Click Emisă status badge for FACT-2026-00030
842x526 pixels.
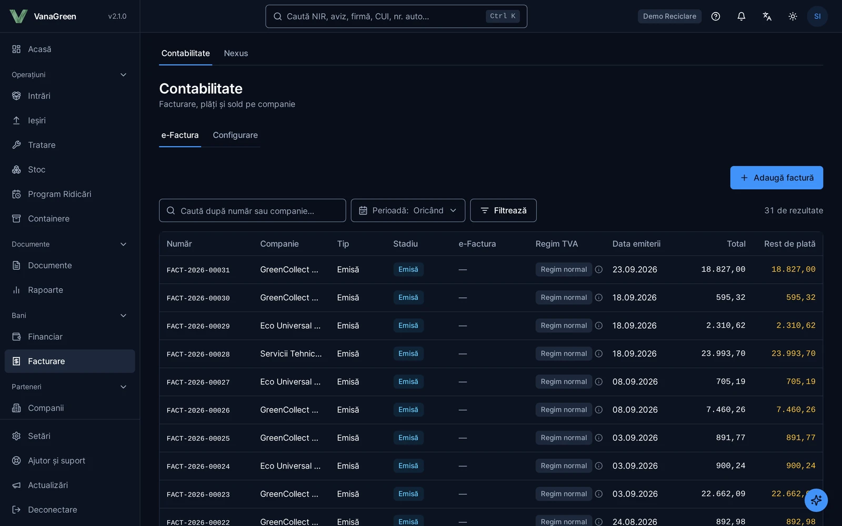(x=408, y=298)
